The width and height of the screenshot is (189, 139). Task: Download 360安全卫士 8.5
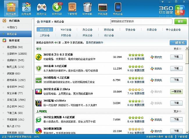coord(176,57)
